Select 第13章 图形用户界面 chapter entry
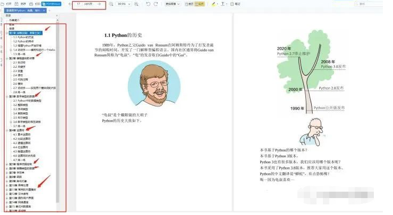Image resolution: width=393 pixels, height=215 pixels. (21, 198)
